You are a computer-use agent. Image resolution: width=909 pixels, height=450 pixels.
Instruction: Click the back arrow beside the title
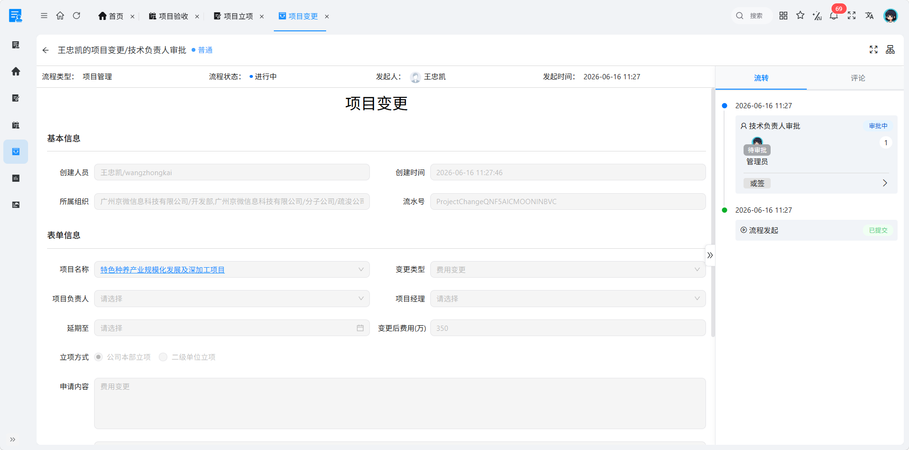click(x=46, y=50)
